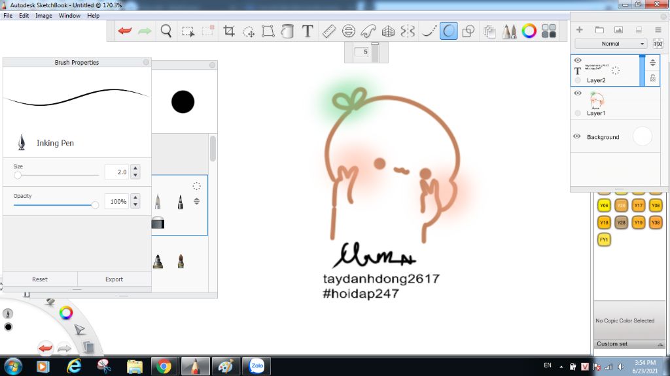Open Google Chrome from the taskbar
Viewport: 670px width, 376px height.
pos(164,366)
